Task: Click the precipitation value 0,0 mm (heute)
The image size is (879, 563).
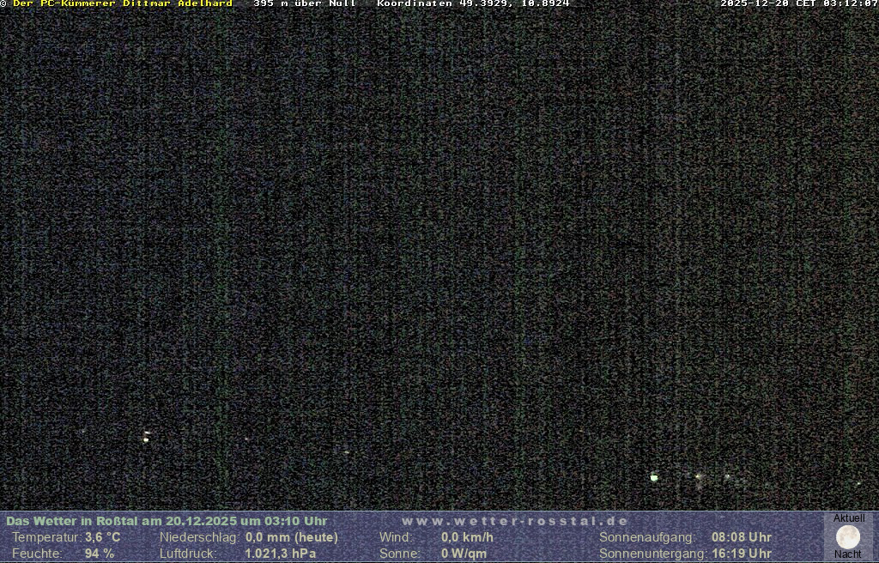Action: click(x=292, y=537)
